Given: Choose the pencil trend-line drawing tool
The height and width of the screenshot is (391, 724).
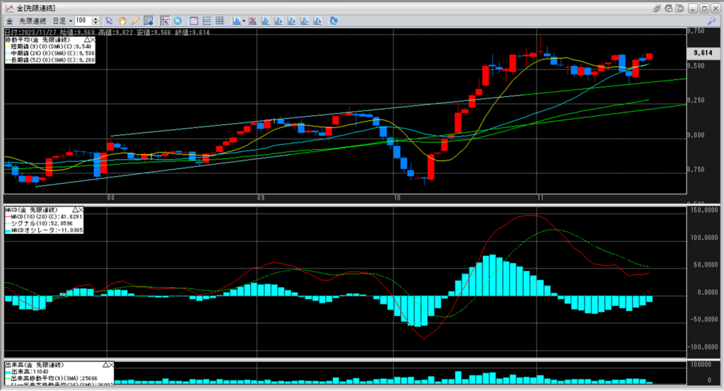Looking at the screenshot, I should coord(135,21).
